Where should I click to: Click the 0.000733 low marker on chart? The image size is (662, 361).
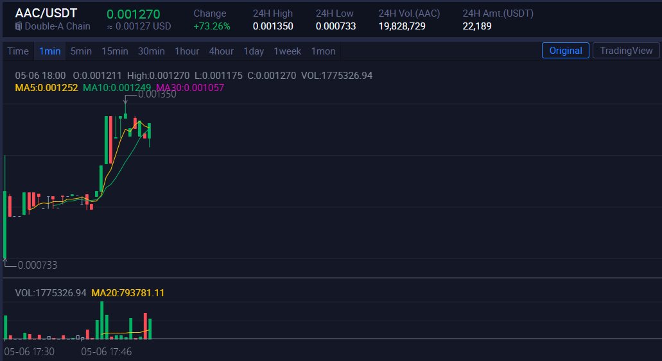coord(37,265)
